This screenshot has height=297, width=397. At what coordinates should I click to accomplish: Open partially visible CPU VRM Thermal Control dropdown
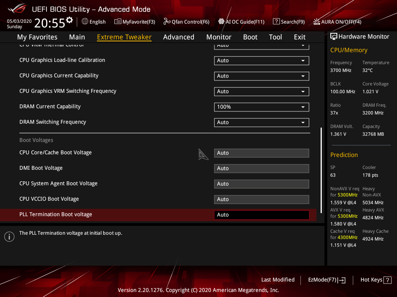(x=262, y=46)
